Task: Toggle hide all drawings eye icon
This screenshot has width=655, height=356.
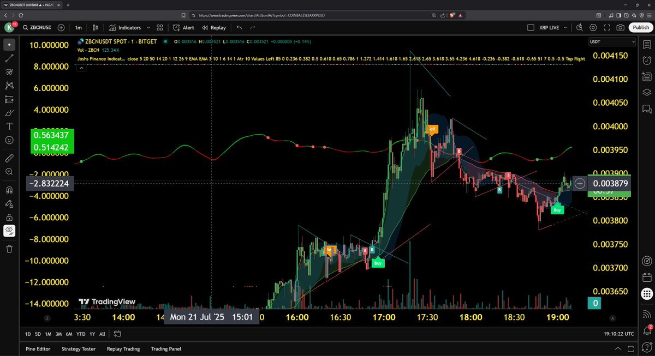Action: [9, 231]
